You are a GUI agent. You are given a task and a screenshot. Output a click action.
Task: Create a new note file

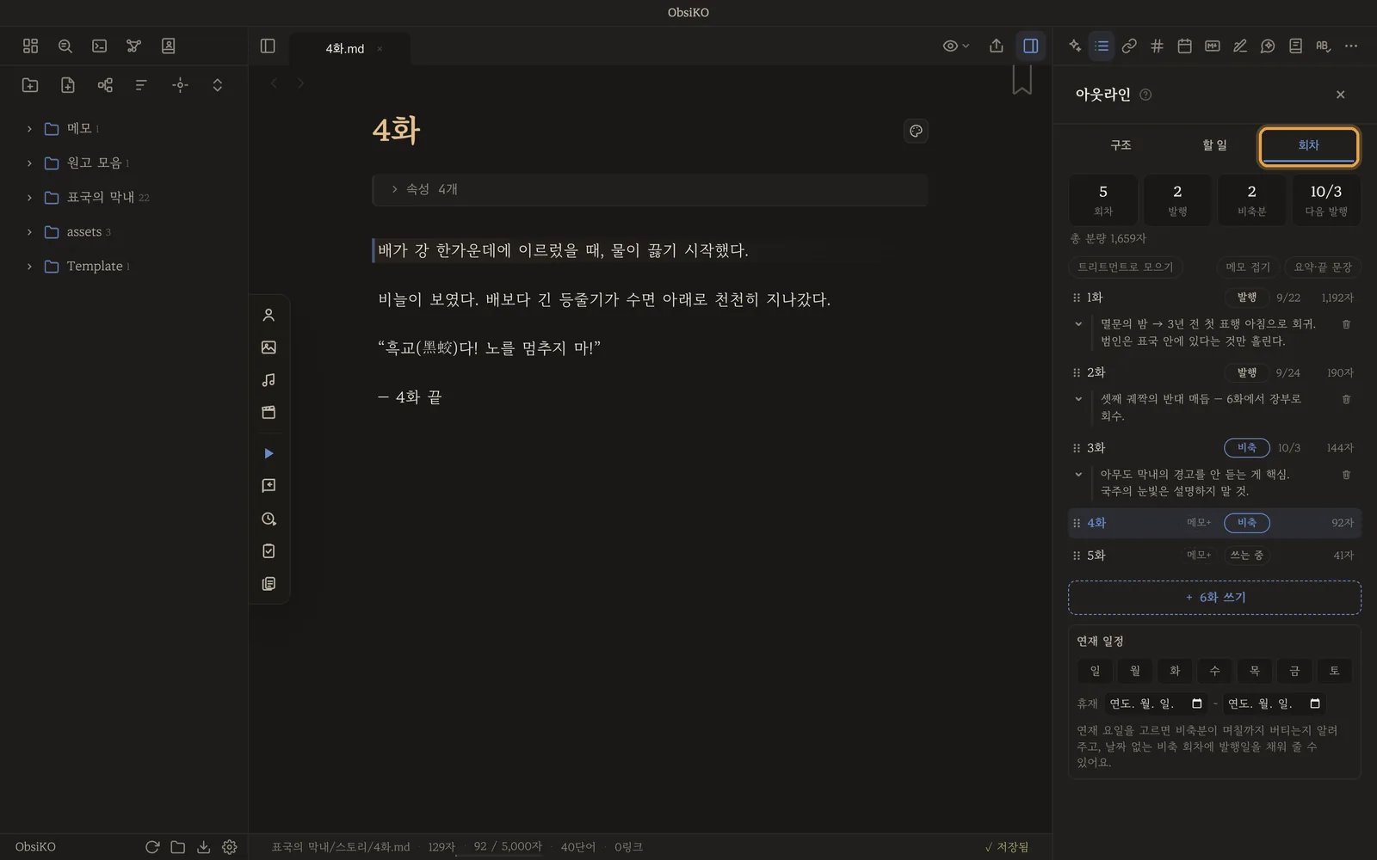tap(68, 84)
